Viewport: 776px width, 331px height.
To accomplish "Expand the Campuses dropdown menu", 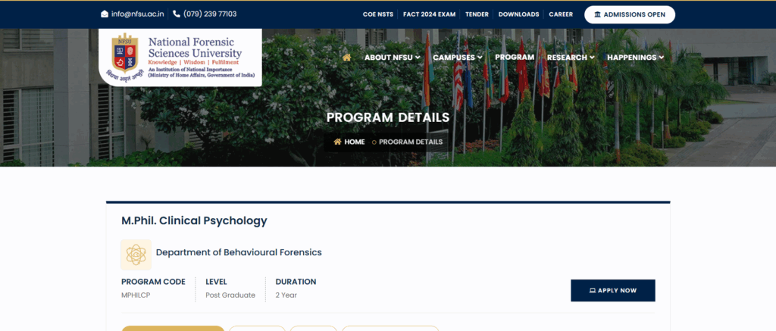I will 458,58.
